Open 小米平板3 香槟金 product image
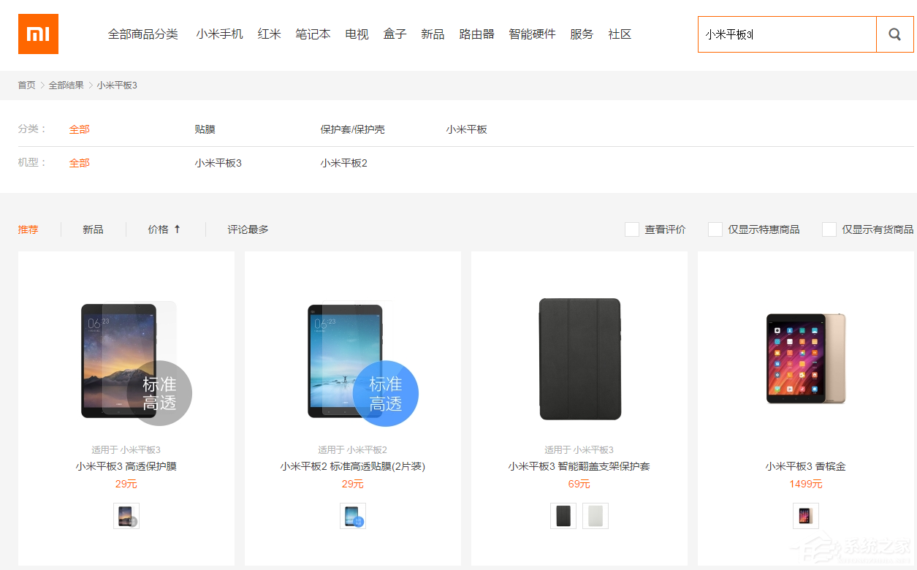 [806, 358]
